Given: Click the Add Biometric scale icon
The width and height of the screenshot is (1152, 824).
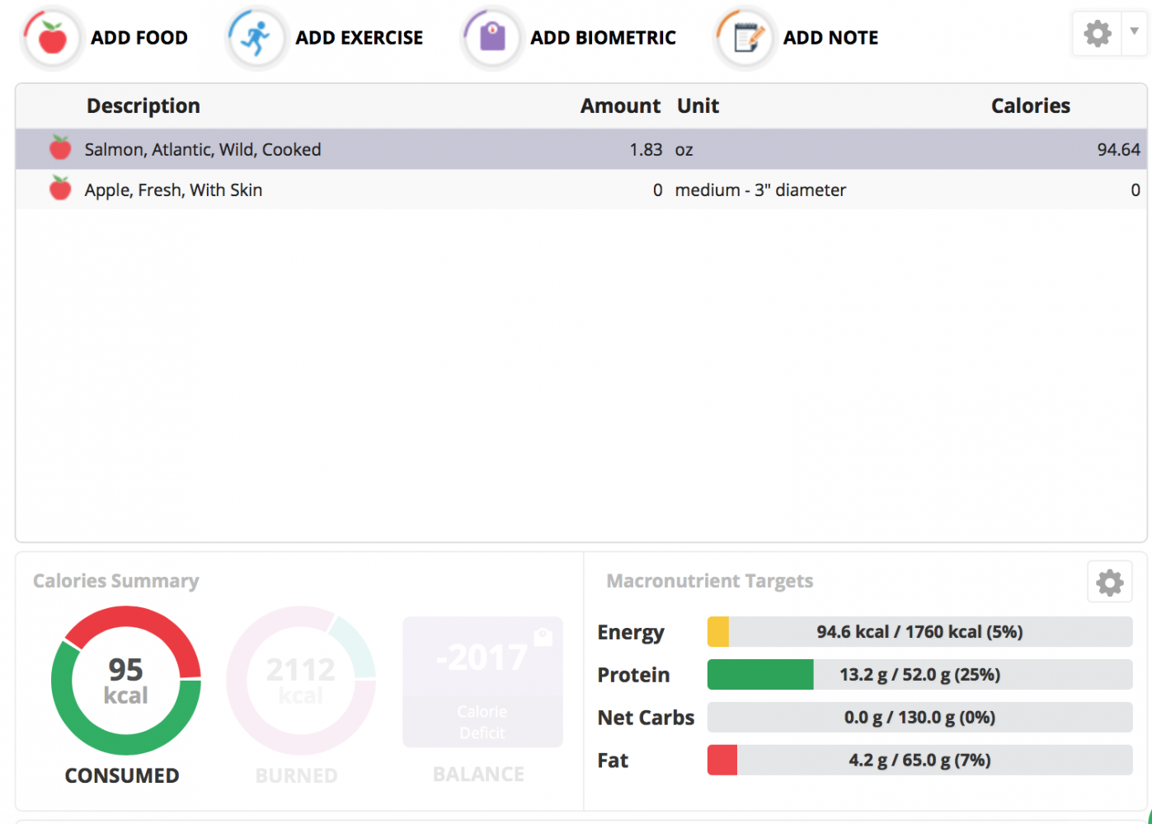Looking at the screenshot, I should (x=492, y=38).
